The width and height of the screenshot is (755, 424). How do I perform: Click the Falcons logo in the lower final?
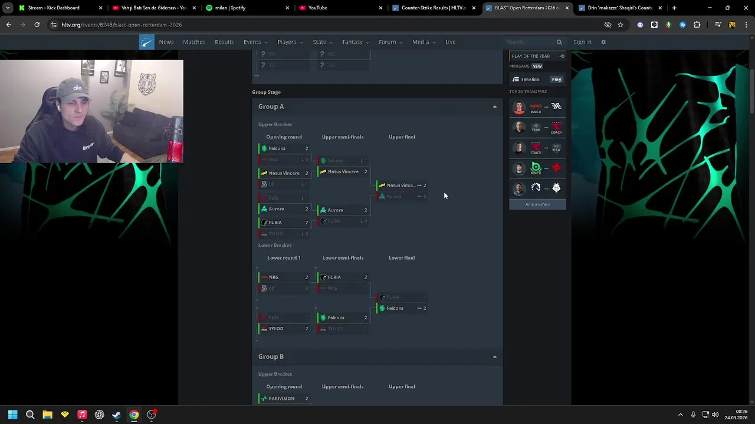(382, 309)
